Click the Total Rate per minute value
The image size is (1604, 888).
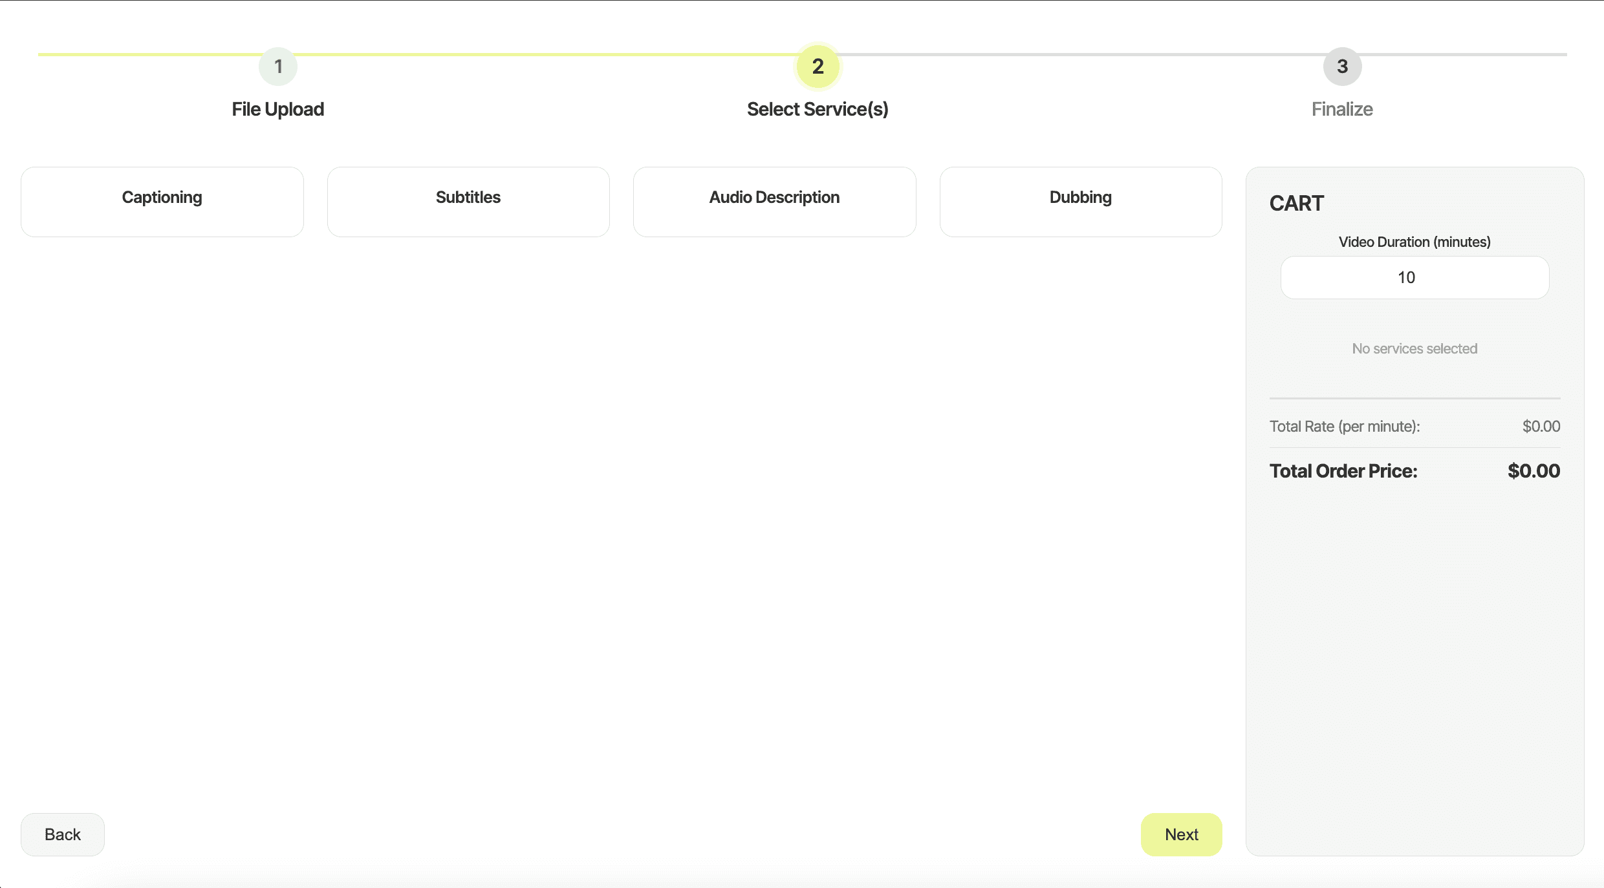[1541, 427]
